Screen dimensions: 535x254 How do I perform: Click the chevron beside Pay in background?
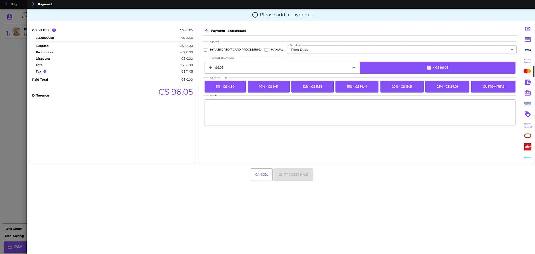coord(6,4)
